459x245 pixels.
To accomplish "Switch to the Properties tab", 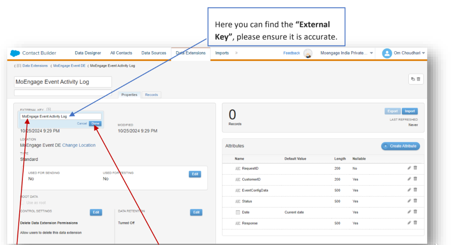I will [129, 95].
